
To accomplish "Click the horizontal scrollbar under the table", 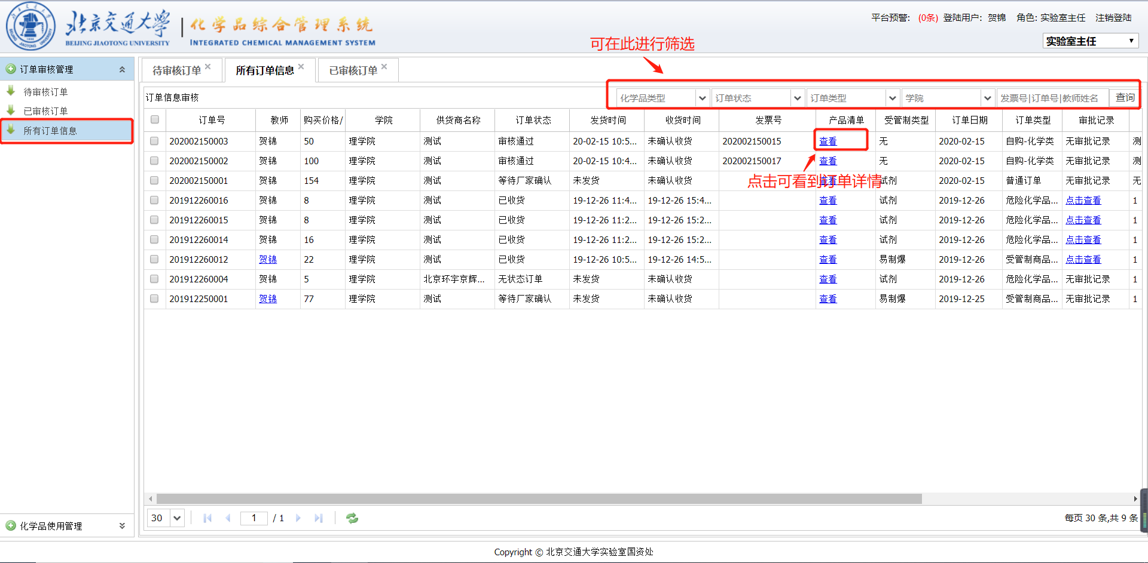I will pos(538,499).
